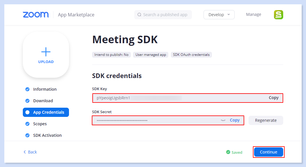Viewport: 306px width, 167px height.
Task: Focus the Search a published app field
Action: (x=163, y=15)
